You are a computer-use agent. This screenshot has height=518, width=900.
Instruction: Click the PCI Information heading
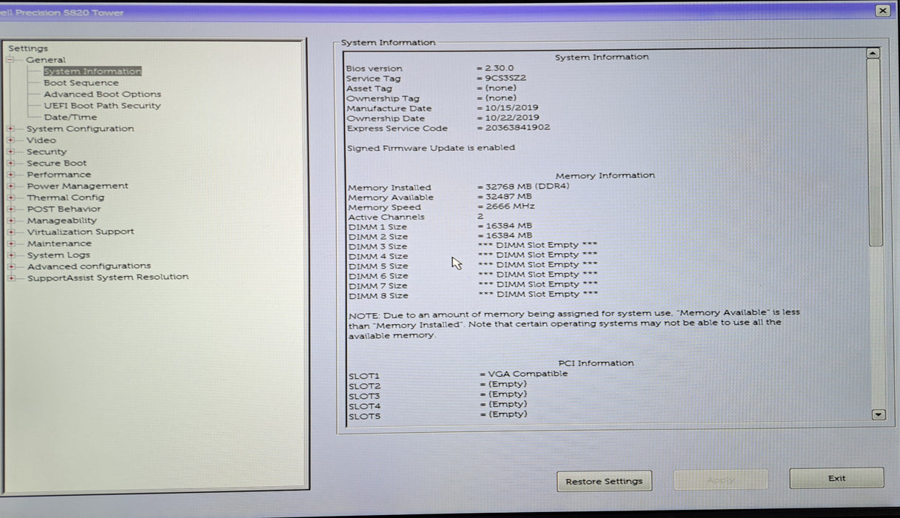[596, 363]
